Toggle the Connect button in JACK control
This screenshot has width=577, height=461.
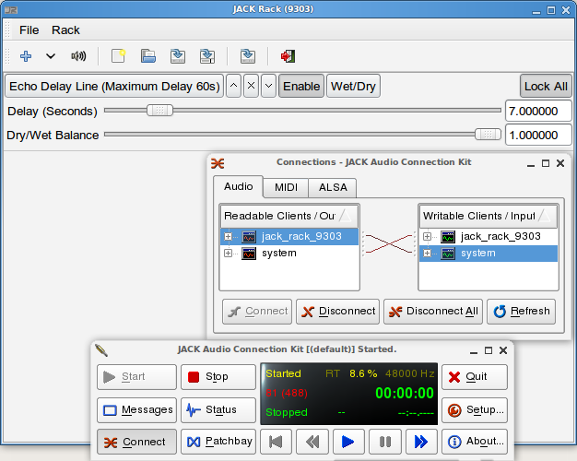point(137,442)
